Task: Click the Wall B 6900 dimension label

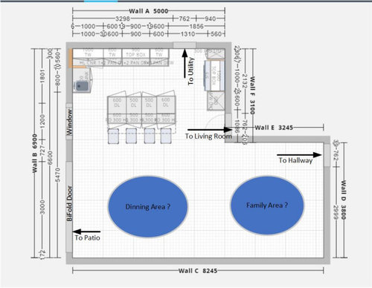Action: coord(34,154)
